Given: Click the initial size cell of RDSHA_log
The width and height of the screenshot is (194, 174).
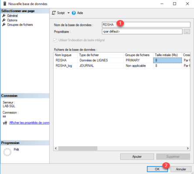Looking at the screenshot, I should (167, 66).
